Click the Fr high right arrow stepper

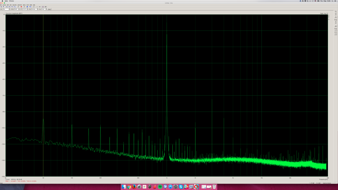pos(336,31)
